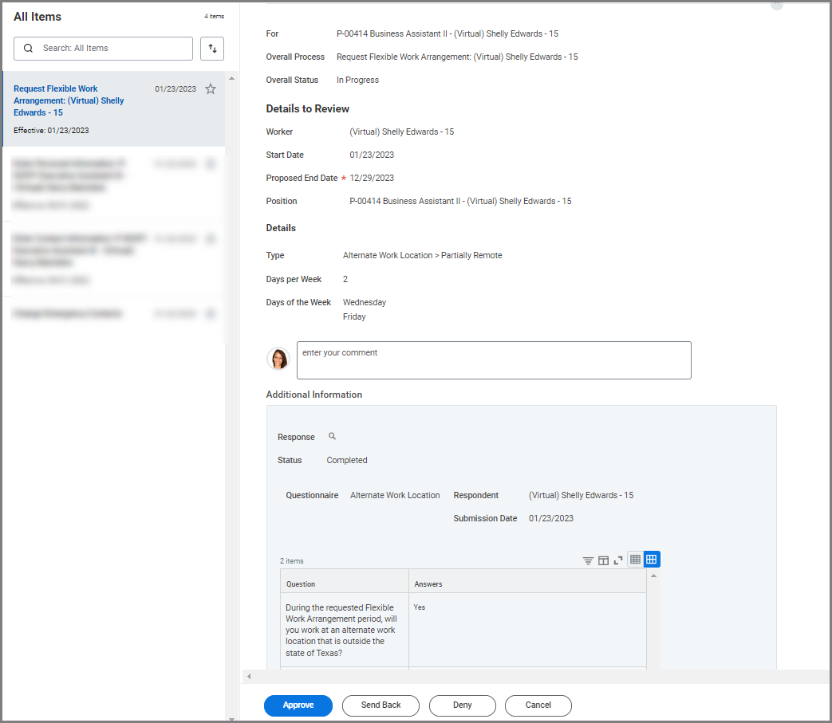The width and height of the screenshot is (832, 723).
Task: Switch to the compact grid view
Action: [x=636, y=560]
